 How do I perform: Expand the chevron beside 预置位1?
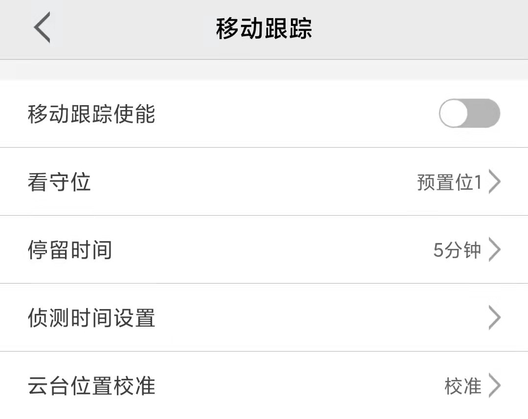tap(495, 182)
